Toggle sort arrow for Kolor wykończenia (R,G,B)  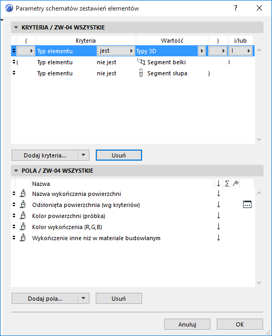(218, 226)
